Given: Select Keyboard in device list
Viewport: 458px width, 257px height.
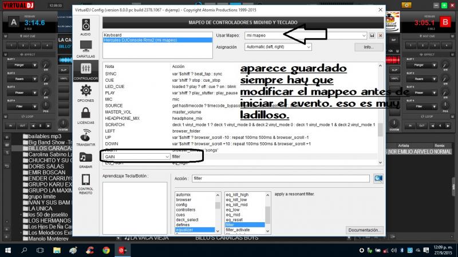Looking at the screenshot, I should click(x=157, y=35).
